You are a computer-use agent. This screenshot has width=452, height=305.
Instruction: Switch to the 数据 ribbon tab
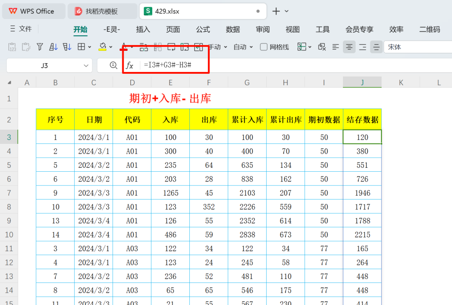(233, 30)
